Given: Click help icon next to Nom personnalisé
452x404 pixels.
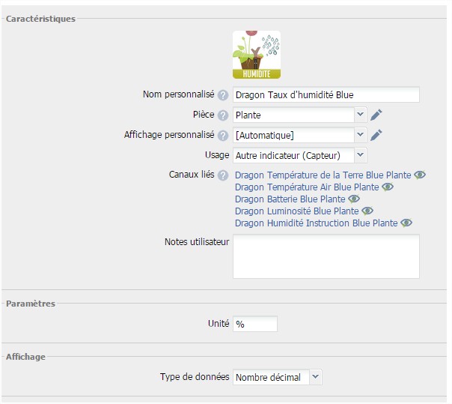Looking at the screenshot, I should point(222,95).
